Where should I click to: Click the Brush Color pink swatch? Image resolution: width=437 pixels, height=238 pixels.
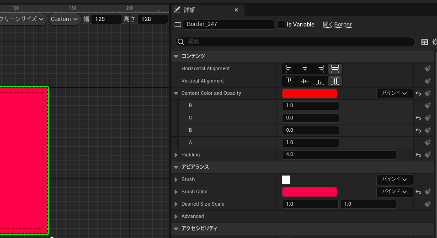[x=309, y=192]
